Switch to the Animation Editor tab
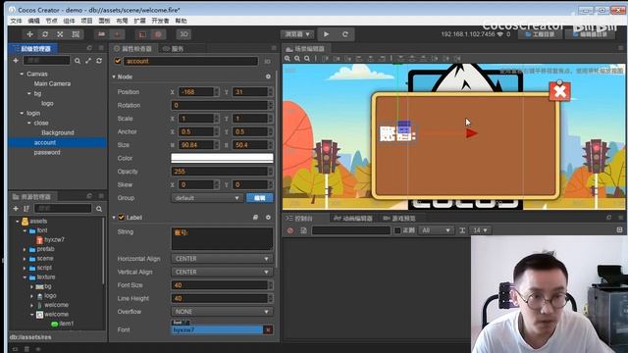This screenshot has height=353, width=628. coord(353,219)
